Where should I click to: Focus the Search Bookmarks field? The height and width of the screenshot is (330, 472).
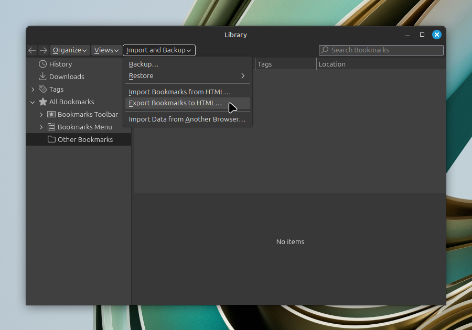point(381,50)
